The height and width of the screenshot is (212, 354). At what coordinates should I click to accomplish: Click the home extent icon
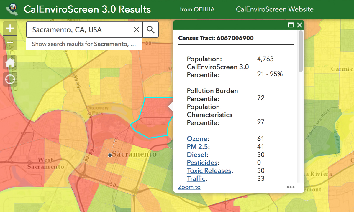pos(10,62)
